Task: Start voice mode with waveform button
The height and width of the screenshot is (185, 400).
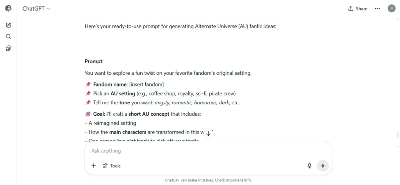Action: click(323, 166)
